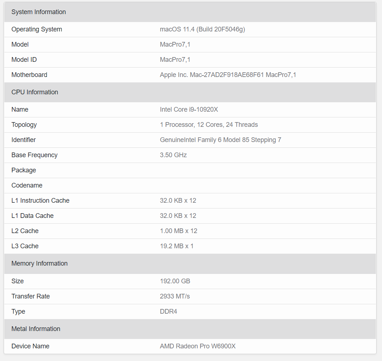This screenshot has height=361, width=382.
Task: Click the CPU Name label
Action: (20, 109)
